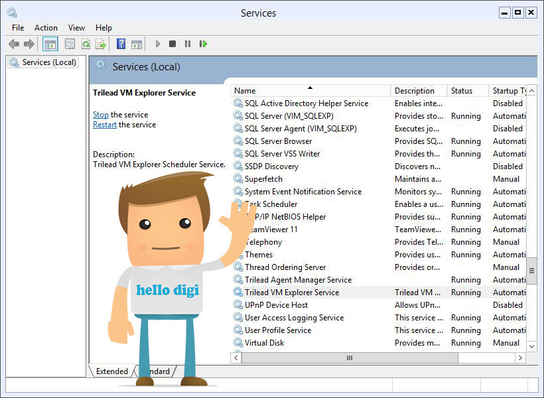Click the Restart the service link
The width and height of the screenshot is (544, 398).
coord(105,125)
